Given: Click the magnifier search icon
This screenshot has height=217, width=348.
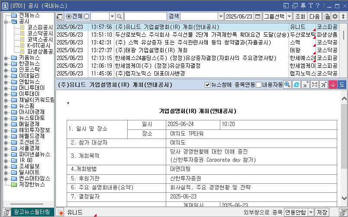Looking at the screenshot, I should tap(119, 16).
